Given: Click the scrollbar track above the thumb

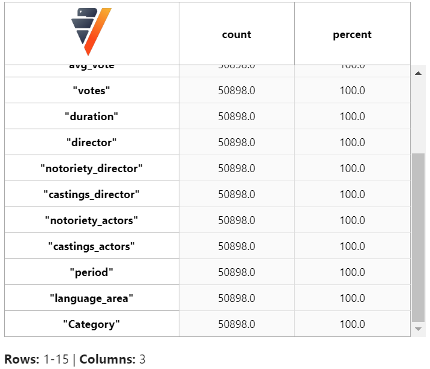Looking at the screenshot, I should click(418, 116).
